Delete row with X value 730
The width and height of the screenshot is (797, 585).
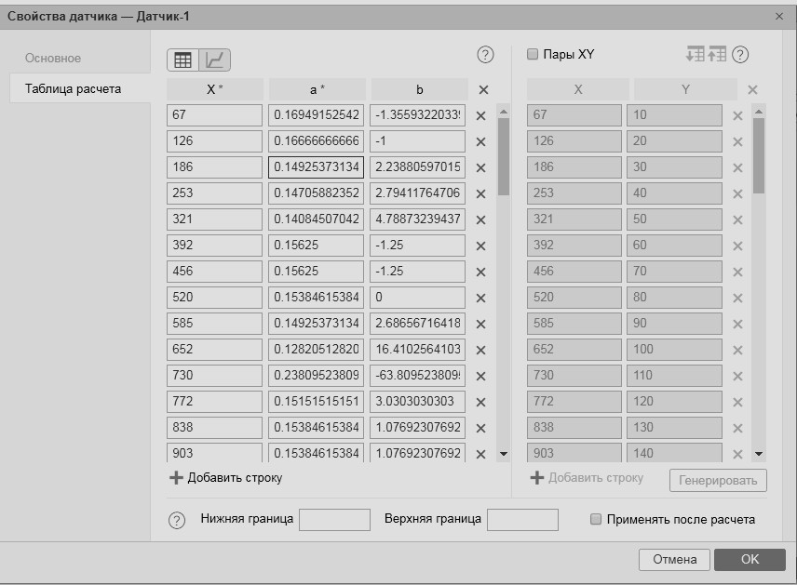[x=481, y=377]
